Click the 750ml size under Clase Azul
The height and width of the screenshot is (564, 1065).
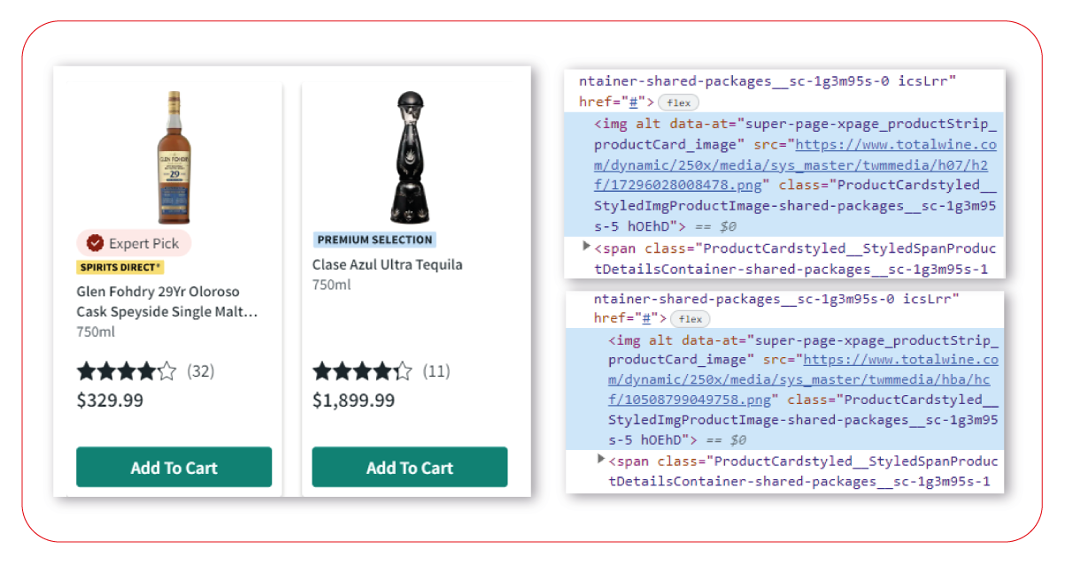pos(331,285)
